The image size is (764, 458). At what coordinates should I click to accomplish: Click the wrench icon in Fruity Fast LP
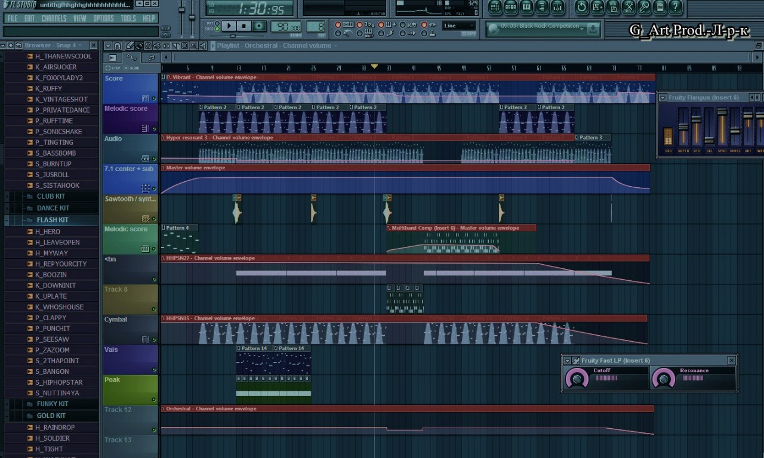point(576,360)
